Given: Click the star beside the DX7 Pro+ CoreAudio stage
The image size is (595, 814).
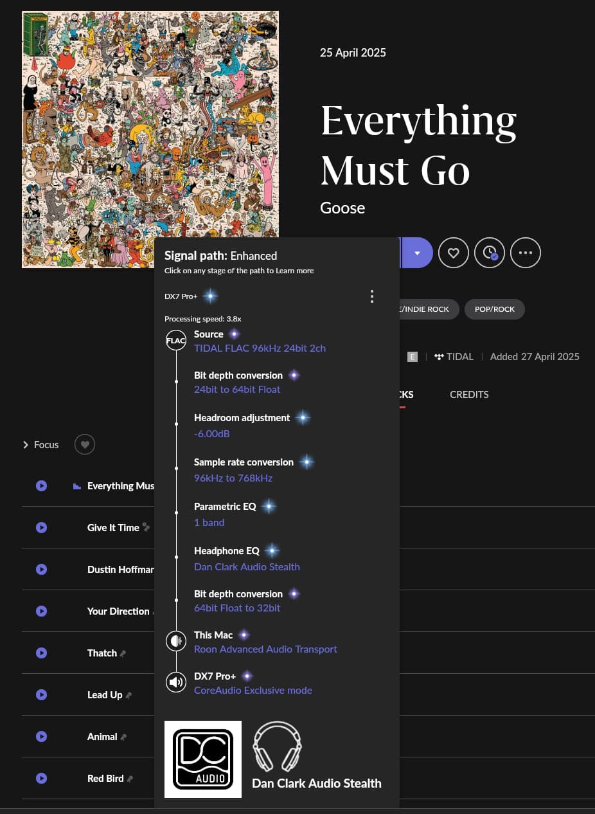Looking at the screenshot, I should [247, 676].
